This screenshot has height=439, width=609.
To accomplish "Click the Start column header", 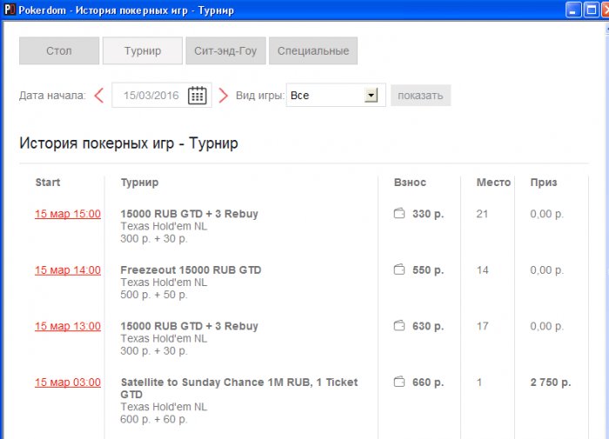I will [48, 183].
